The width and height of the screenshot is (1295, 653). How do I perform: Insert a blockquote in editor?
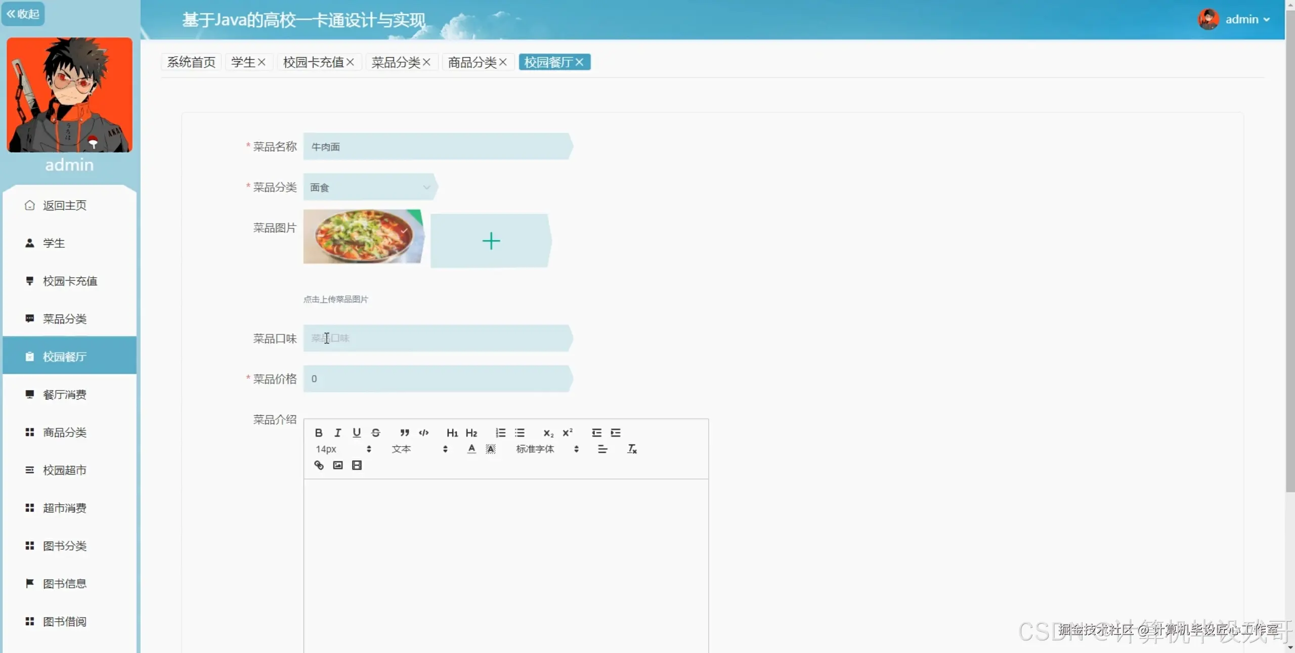click(404, 432)
